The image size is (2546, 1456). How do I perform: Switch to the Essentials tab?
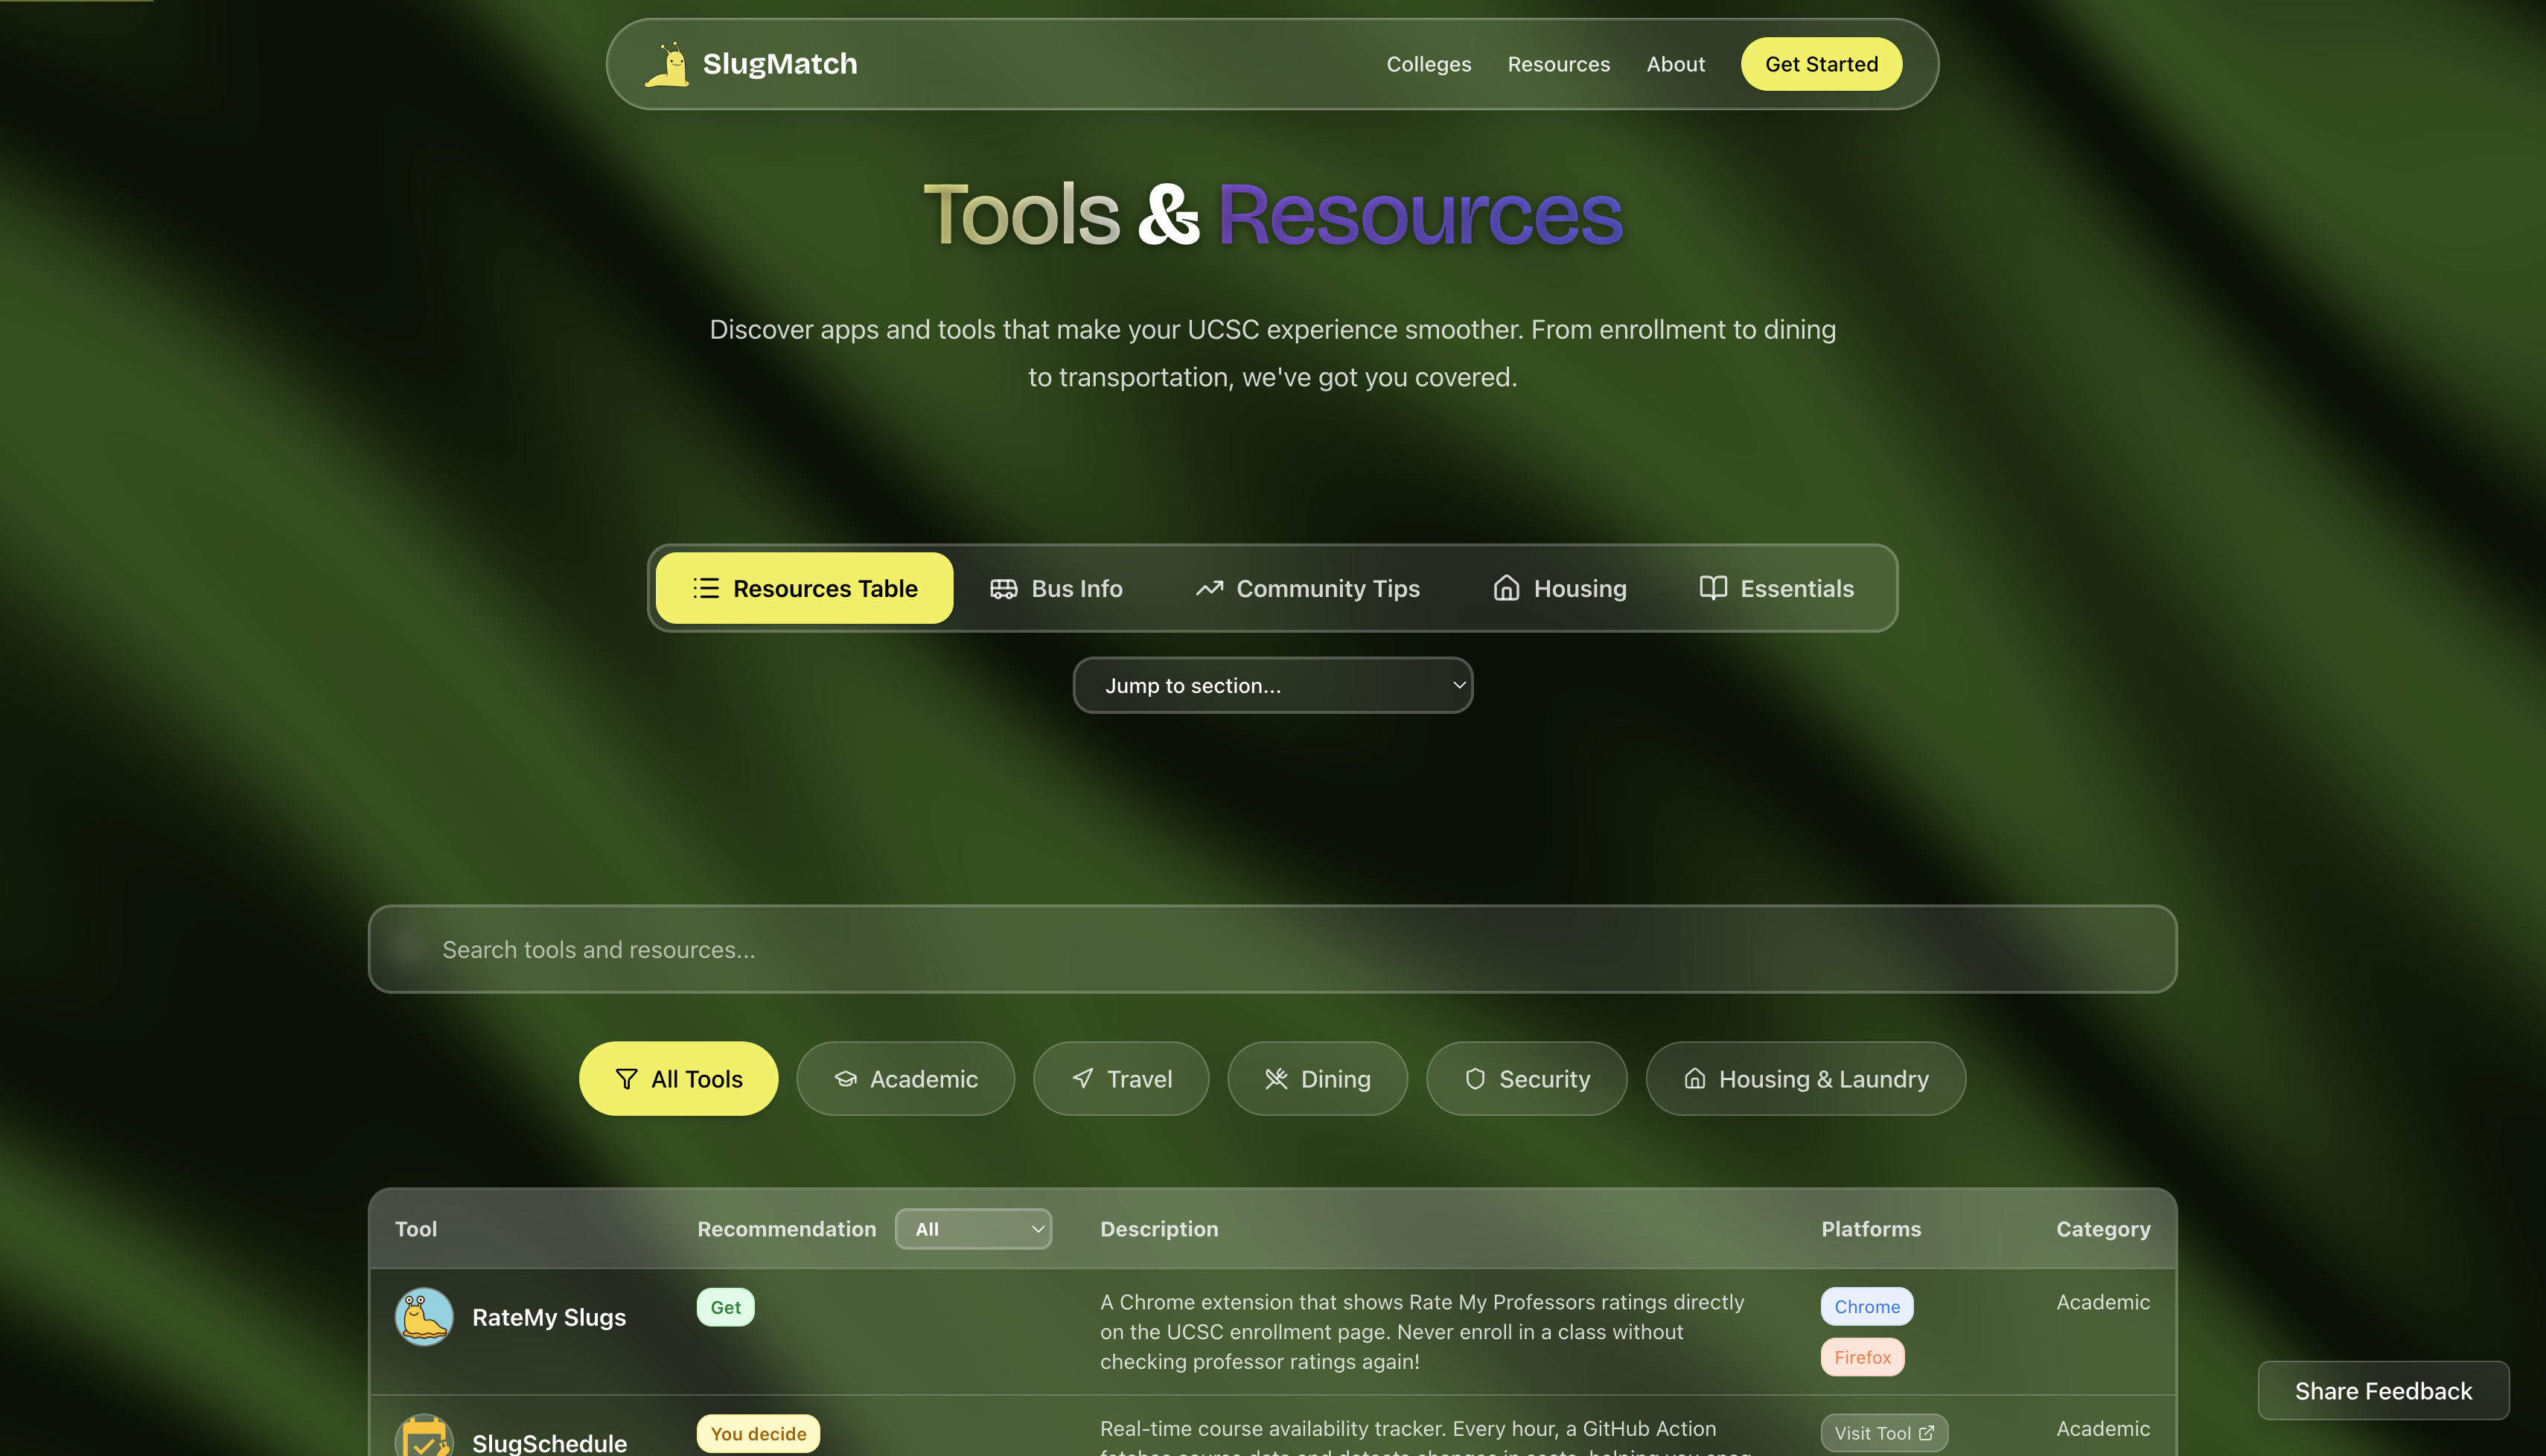click(1777, 588)
